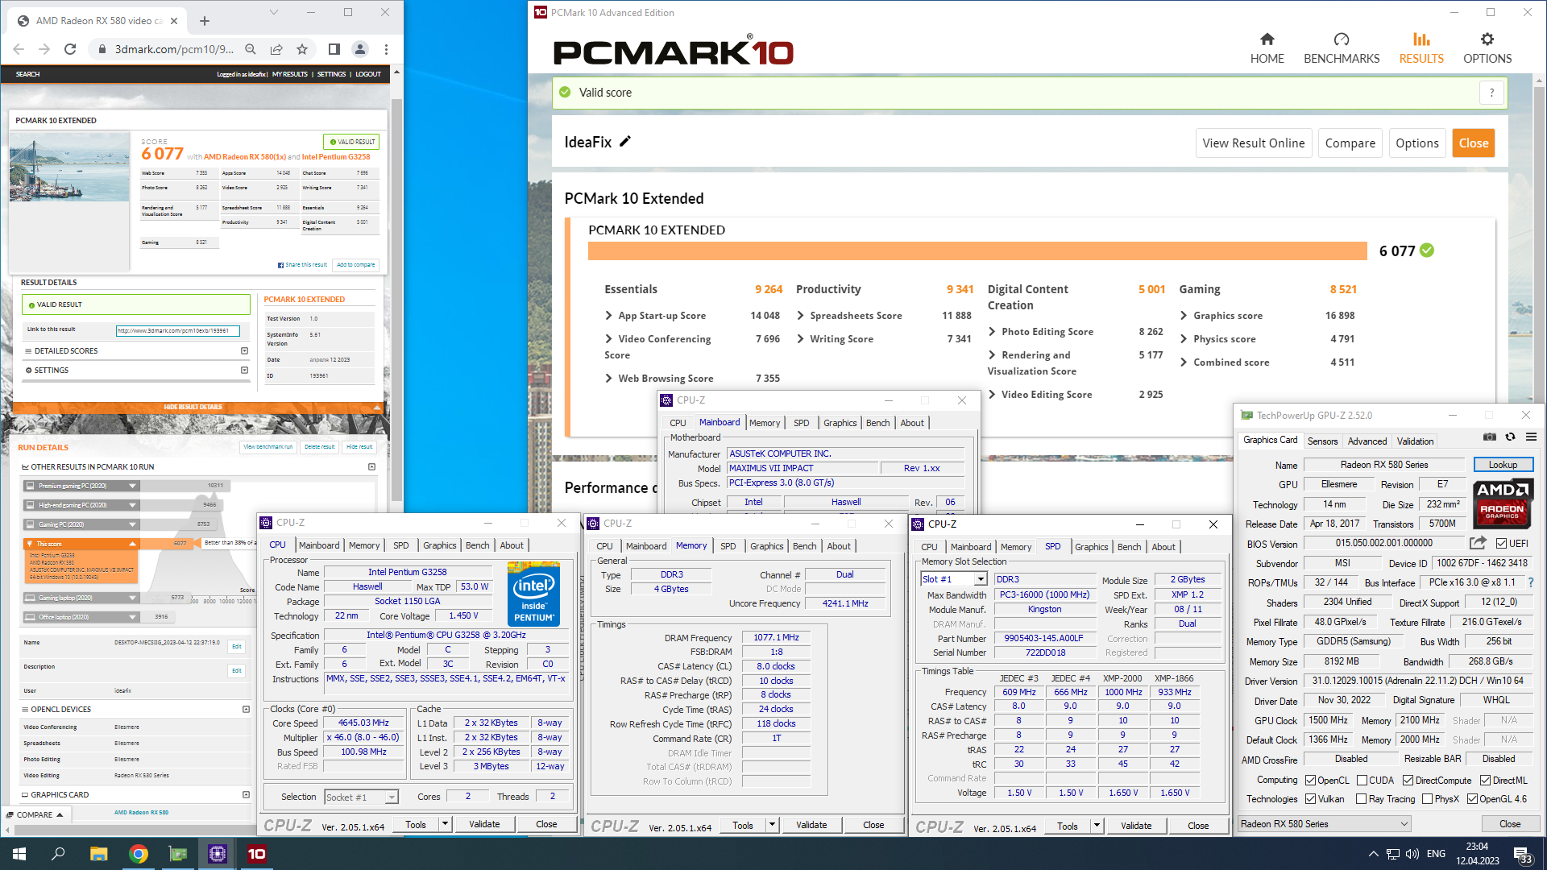Click the Chrome address bar URL
This screenshot has height=870, width=1547.
point(174,49)
